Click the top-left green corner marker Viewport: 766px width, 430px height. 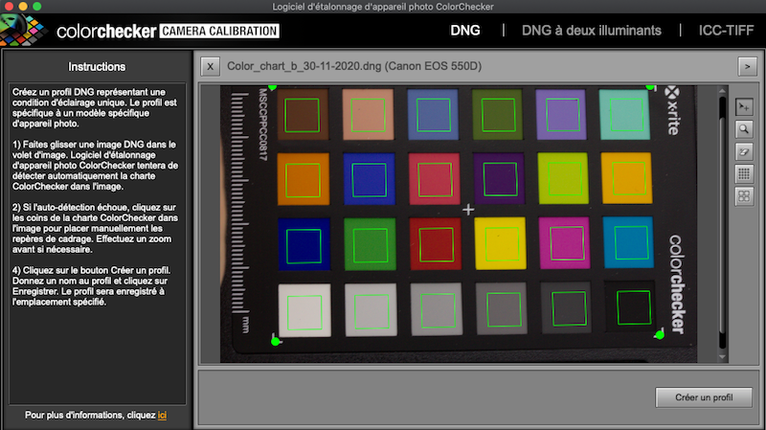pos(273,87)
